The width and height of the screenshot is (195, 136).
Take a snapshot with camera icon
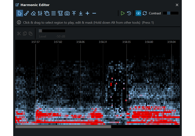[67, 13]
